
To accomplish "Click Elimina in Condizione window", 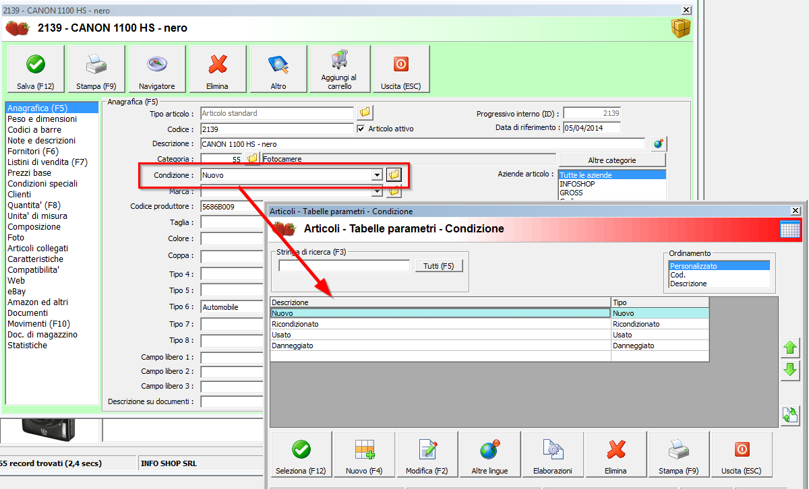I will (x=616, y=455).
